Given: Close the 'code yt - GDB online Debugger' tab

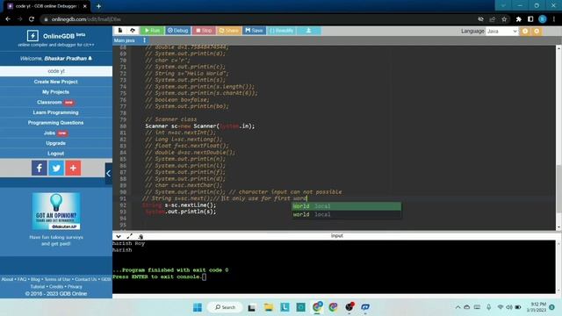Looking at the screenshot, I should coord(85,6).
